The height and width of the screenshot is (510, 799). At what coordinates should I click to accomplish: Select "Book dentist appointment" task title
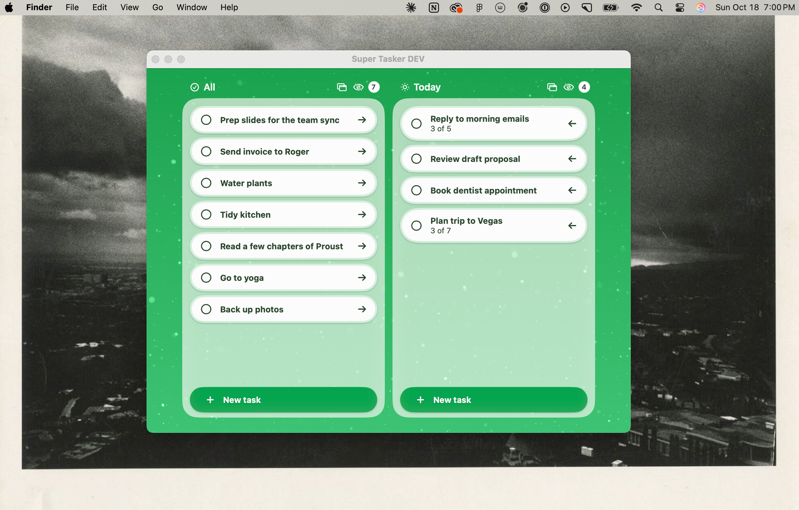(x=483, y=191)
